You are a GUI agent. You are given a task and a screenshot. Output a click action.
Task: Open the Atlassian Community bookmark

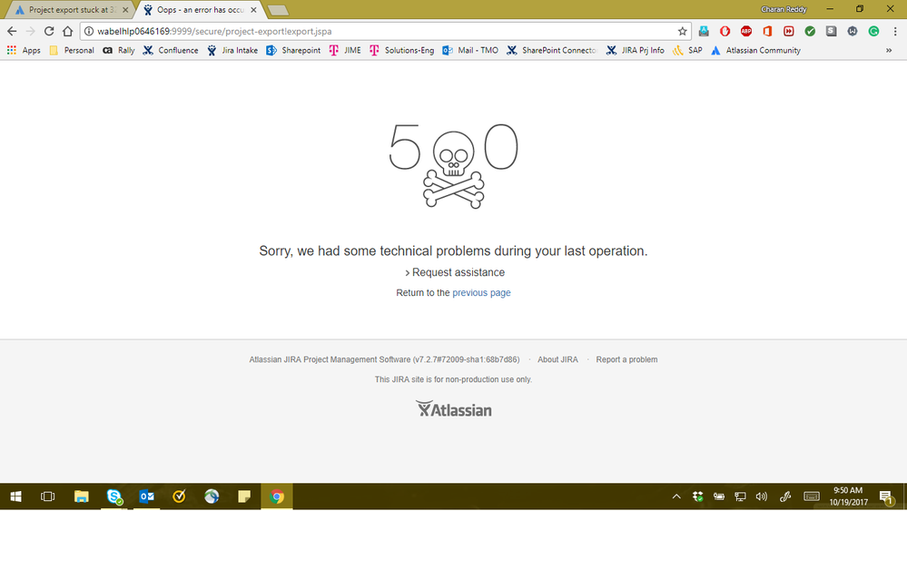click(x=755, y=50)
